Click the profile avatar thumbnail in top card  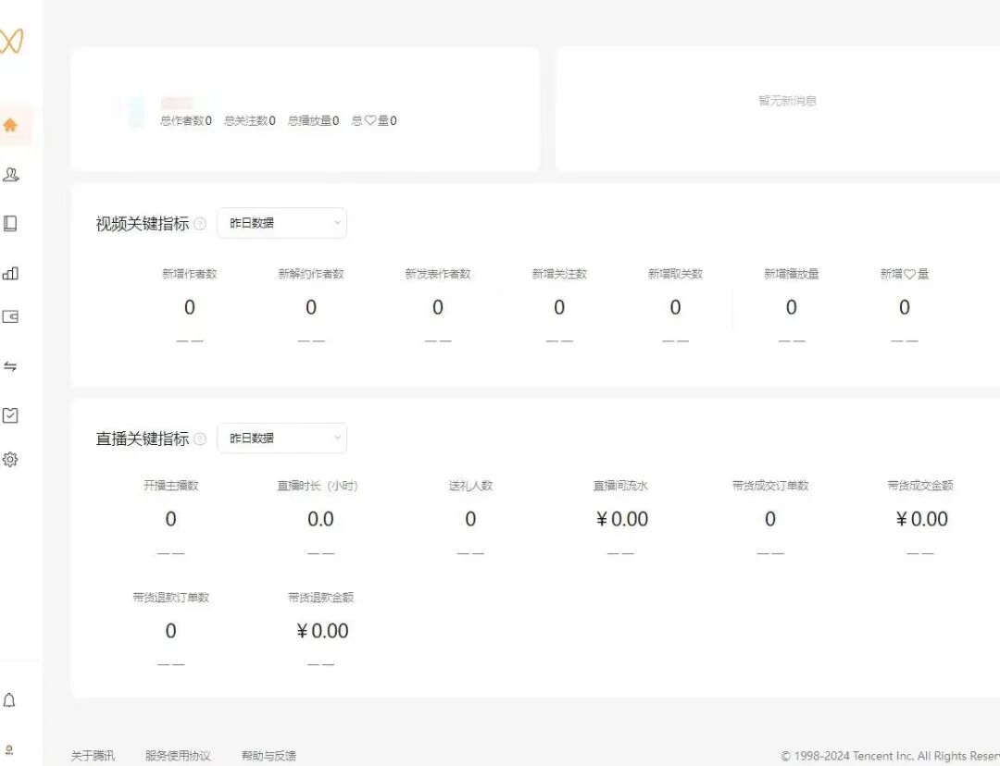(x=131, y=112)
